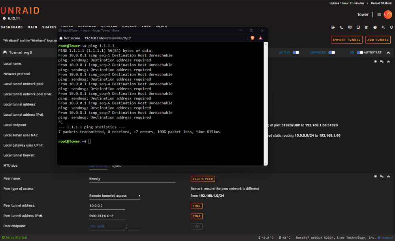The width and height of the screenshot is (395, 241).
Task: Click the ADD TUNNEL button
Action: (x=378, y=40)
